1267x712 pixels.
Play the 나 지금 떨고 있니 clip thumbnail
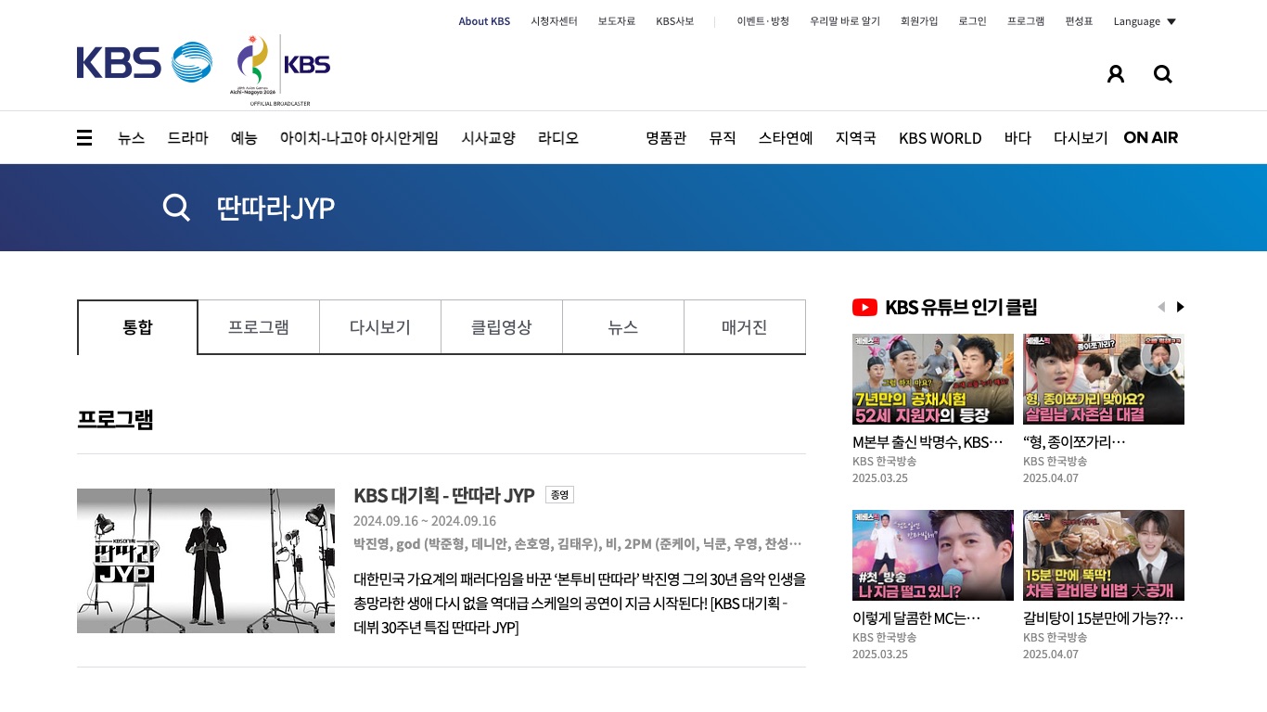pyautogui.click(x=933, y=555)
